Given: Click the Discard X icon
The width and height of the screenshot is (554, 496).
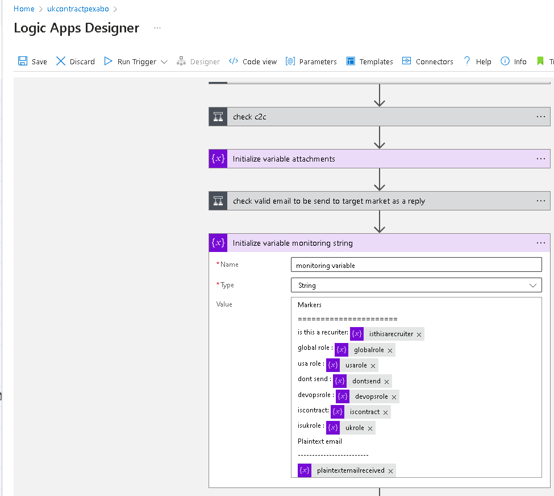Looking at the screenshot, I should click(61, 61).
